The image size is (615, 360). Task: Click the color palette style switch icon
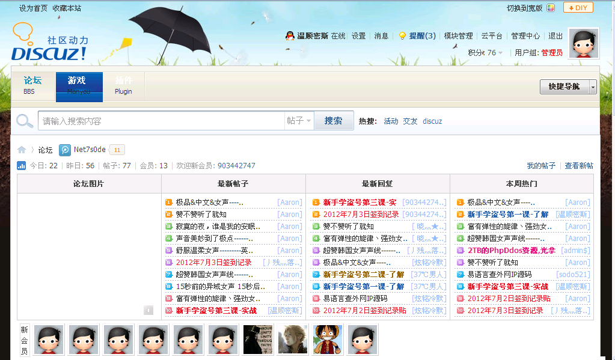(551, 8)
